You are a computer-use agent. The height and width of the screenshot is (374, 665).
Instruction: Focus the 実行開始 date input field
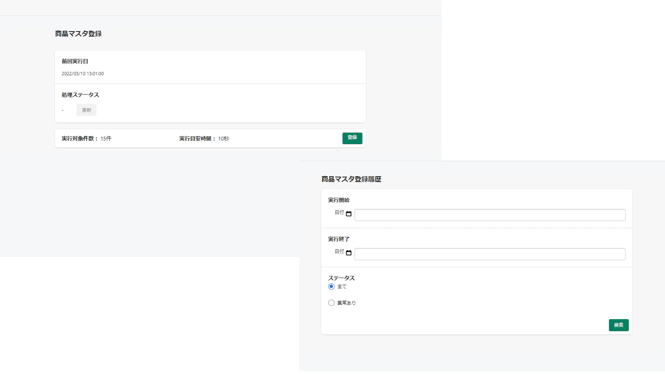[x=490, y=215]
